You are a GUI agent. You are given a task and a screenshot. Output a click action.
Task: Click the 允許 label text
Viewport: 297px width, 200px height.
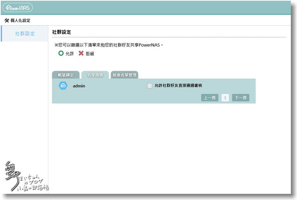click(x=70, y=54)
